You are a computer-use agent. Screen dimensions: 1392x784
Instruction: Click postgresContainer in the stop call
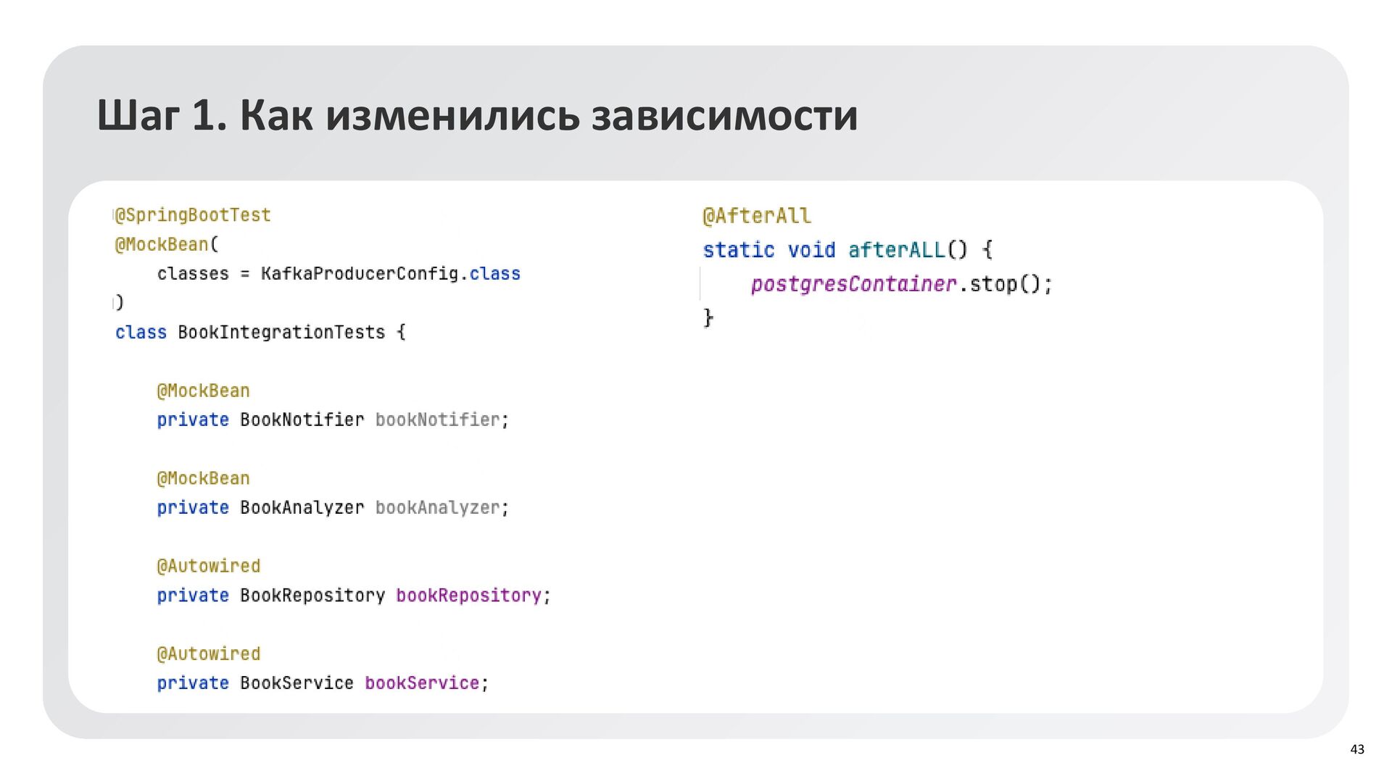coord(853,284)
